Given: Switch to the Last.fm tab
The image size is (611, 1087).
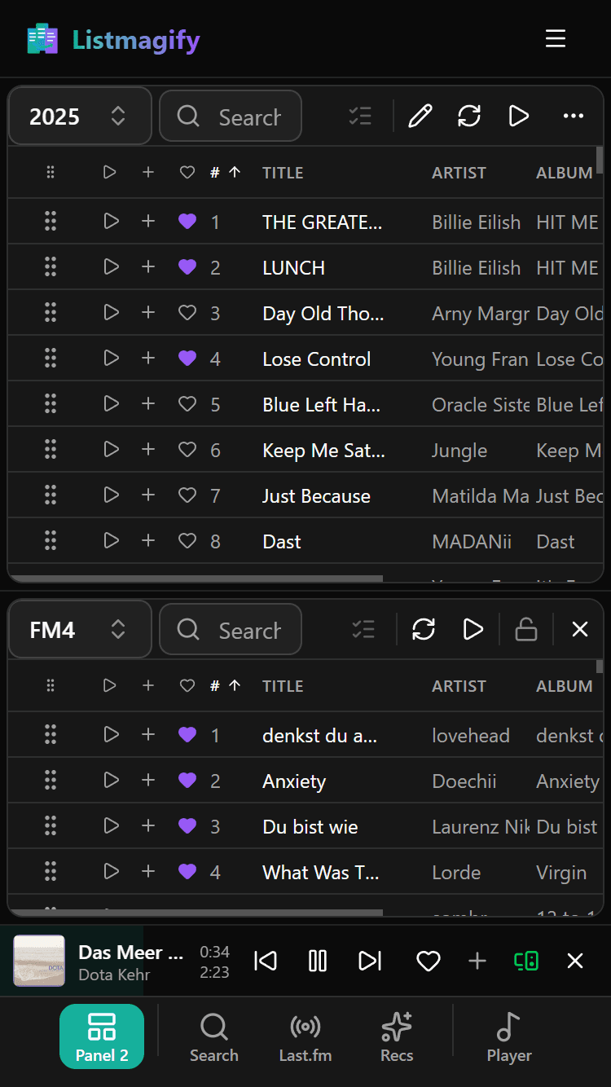Looking at the screenshot, I should point(305,1036).
